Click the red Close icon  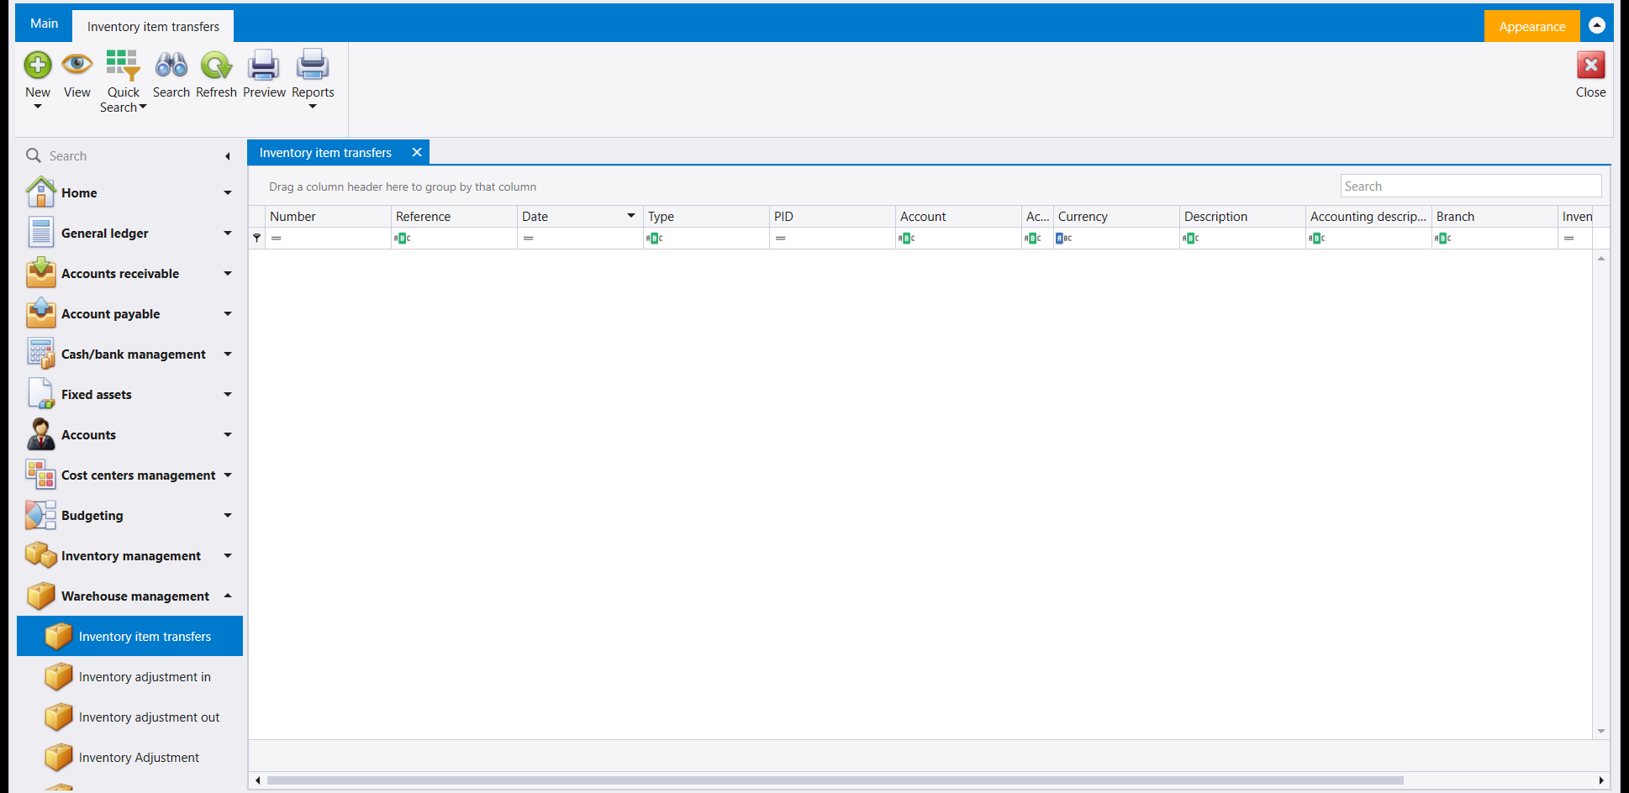pyautogui.click(x=1590, y=65)
